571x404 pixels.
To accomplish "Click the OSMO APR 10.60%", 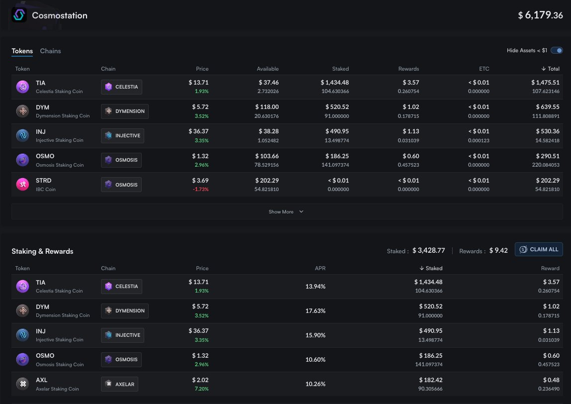I will [315, 360].
